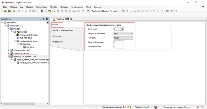The image size is (207, 109).
Task: Open the editor tabs list dropdown arrow
Action: (x=205, y=19)
